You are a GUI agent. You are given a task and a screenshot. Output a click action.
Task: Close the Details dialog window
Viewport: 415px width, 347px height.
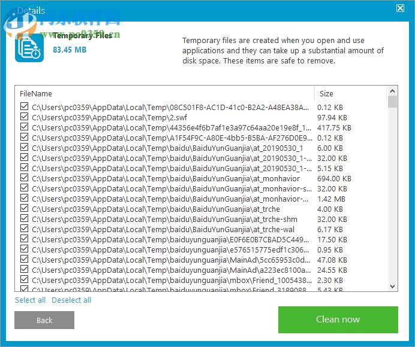coord(400,8)
